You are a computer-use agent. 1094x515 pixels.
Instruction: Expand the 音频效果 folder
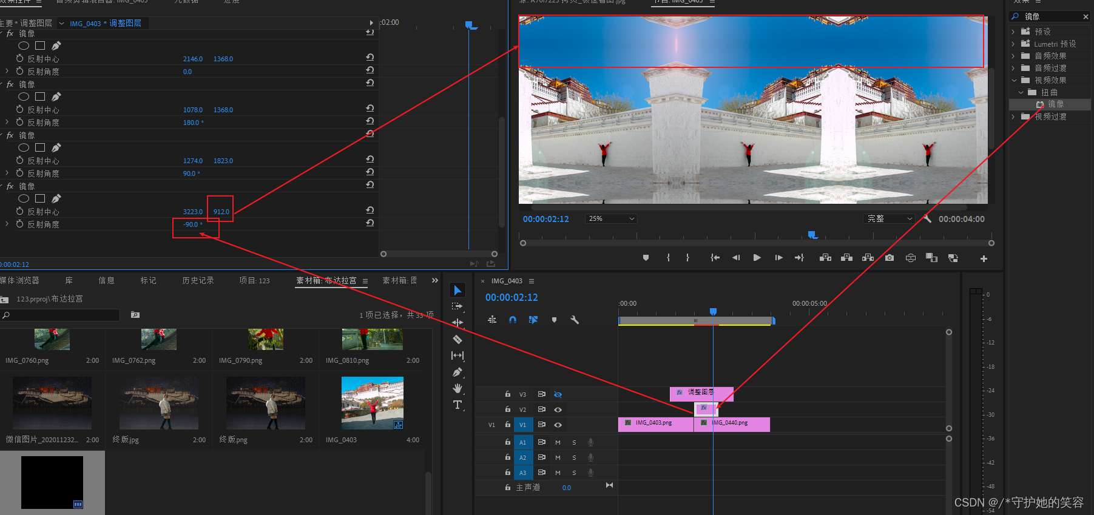1013,56
